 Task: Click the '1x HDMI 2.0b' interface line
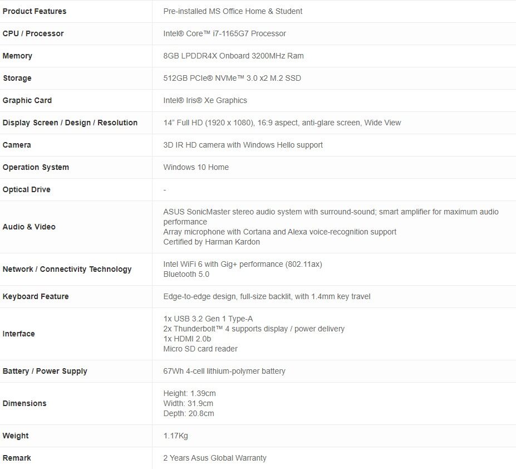[x=187, y=339]
